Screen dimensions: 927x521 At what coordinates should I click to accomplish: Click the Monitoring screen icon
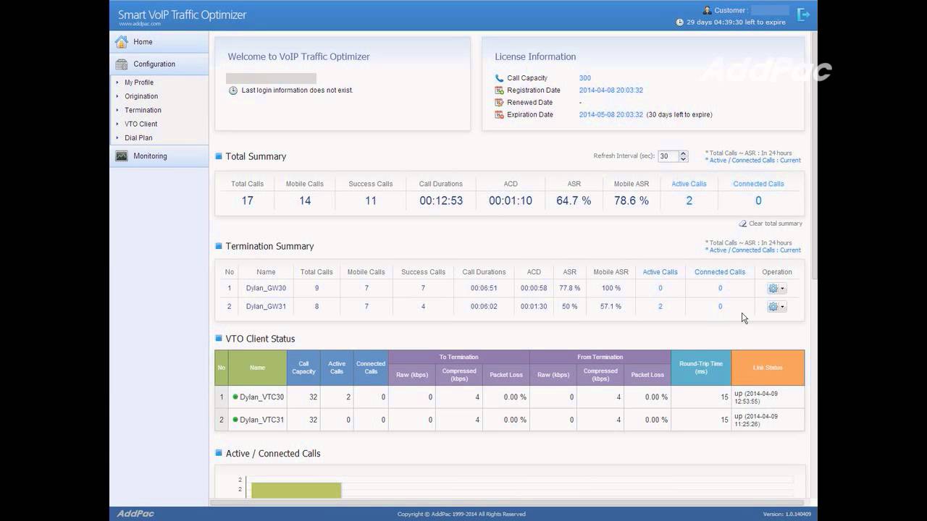(121, 156)
